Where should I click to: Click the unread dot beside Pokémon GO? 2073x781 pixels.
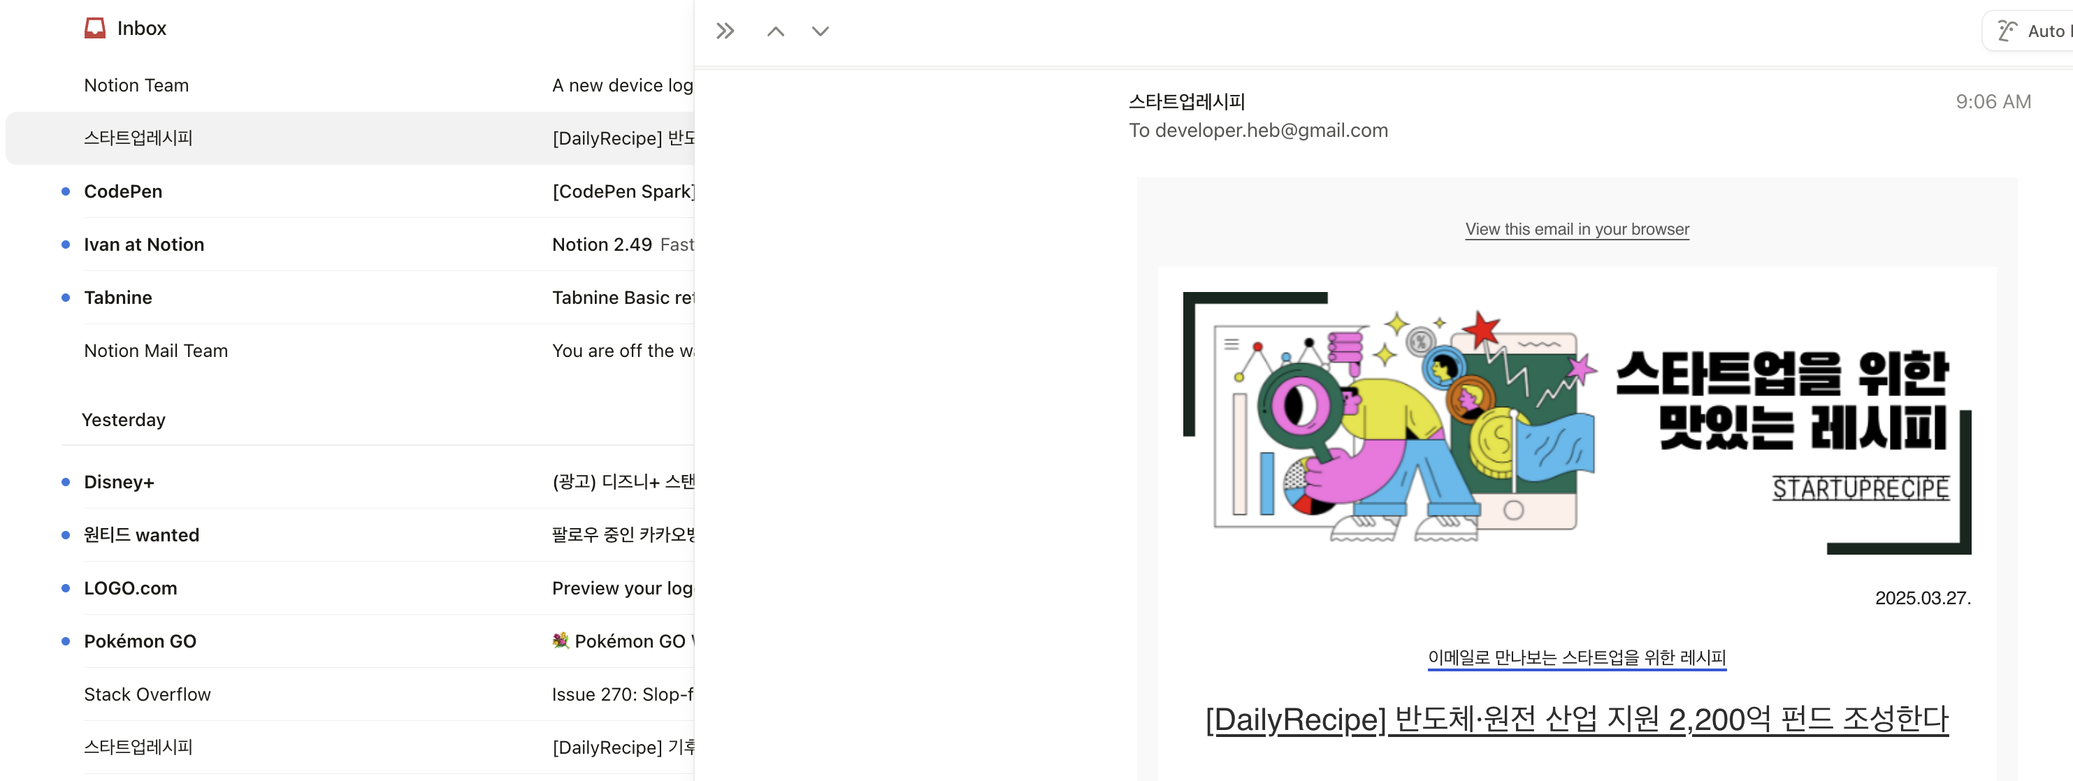pos(66,641)
